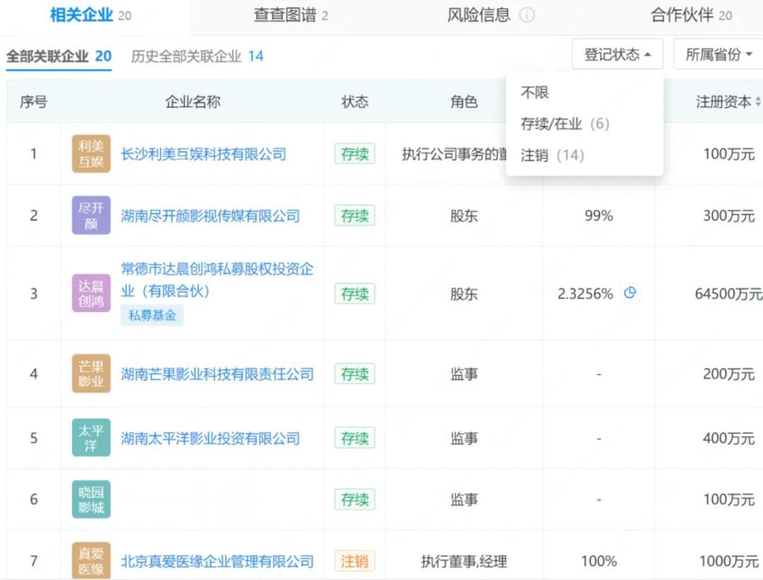Click 注销 badge for 真爱医缘 row
Image resolution: width=763 pixels, height=580 pixels.
[x=355, y=561]
